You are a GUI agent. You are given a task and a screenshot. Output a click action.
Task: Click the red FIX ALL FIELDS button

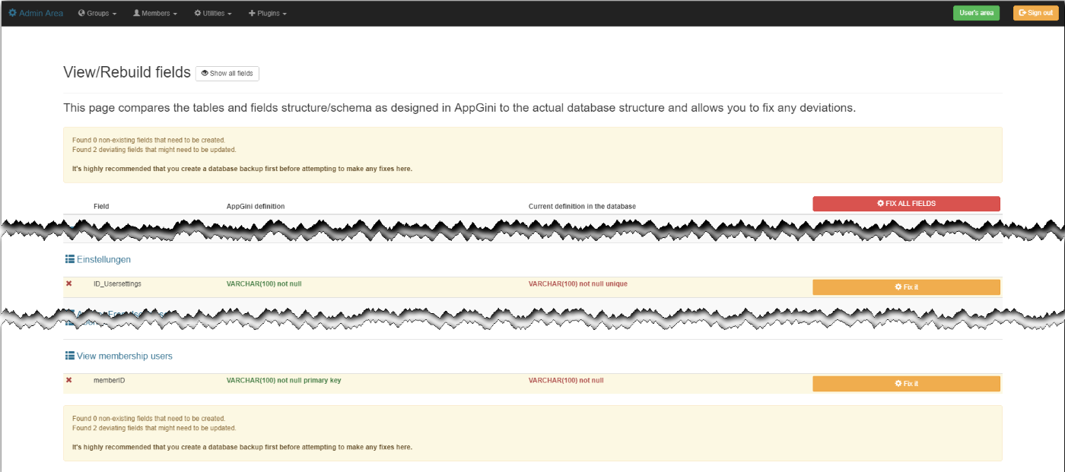[x=906, y=204]
